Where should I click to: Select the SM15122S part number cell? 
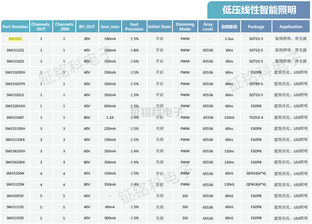click(15, 50)
